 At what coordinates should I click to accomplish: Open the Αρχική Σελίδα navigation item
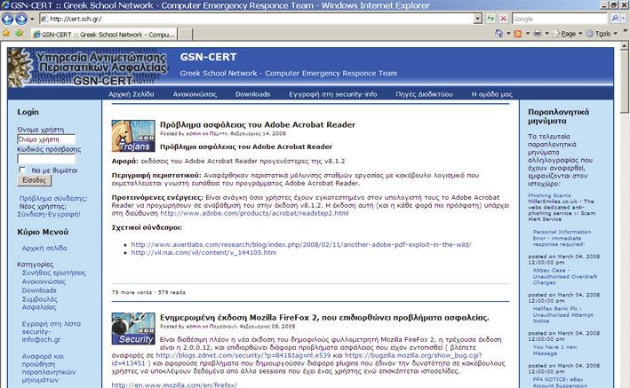pyautogui.click(x=132, y=94)
